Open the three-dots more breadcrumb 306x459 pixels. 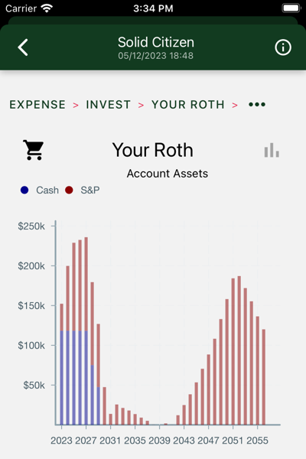(x=257, y=105)
